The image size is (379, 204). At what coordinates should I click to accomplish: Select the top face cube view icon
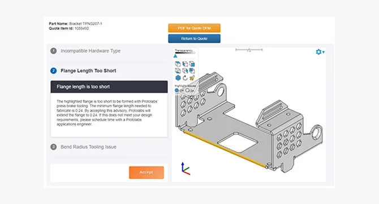pos(178,64)
